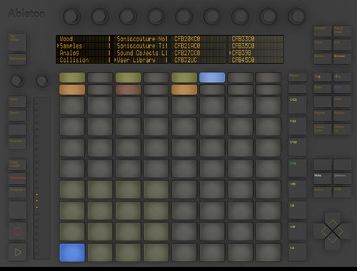
Task: Select the 1/32t repeat rate button
Action: click(297, 106)
